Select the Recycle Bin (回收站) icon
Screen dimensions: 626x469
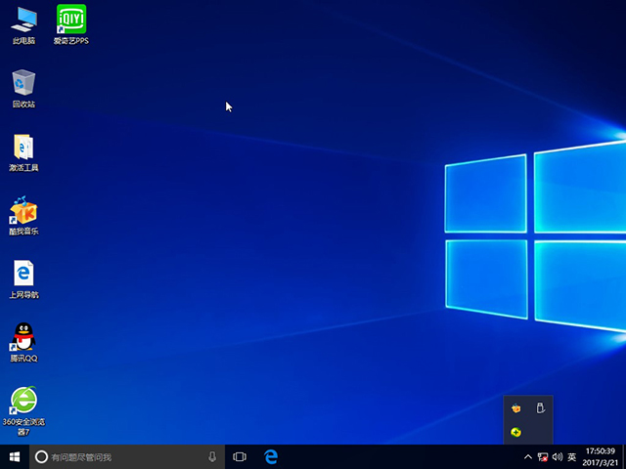coord(23,83)
